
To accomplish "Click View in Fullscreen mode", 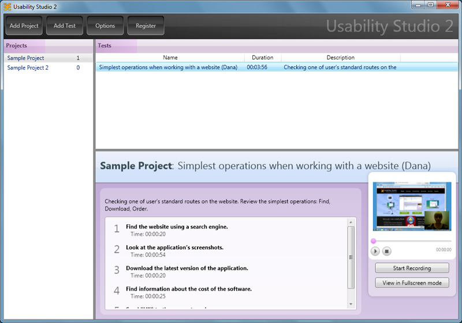I will point(412,283).
